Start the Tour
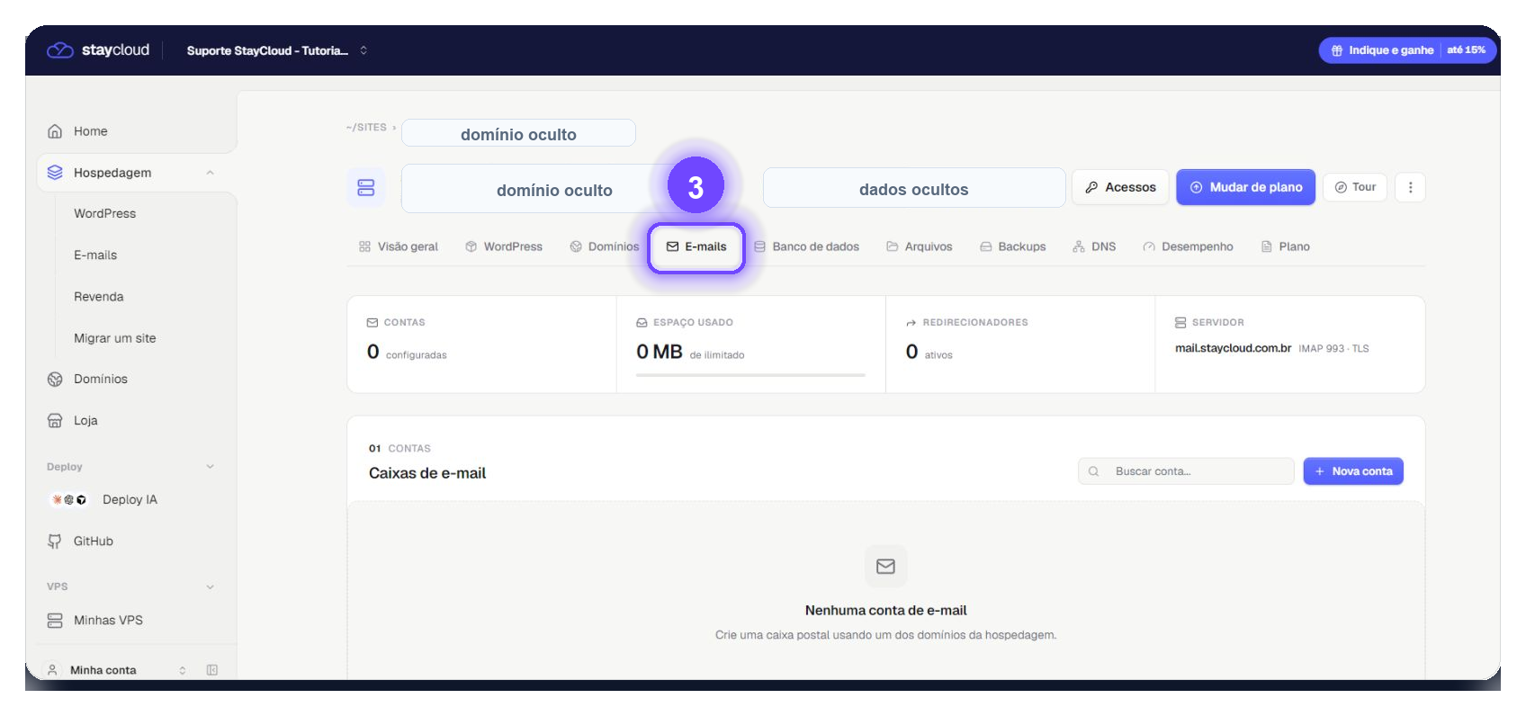The height and width of the screenshot is (716, 1526). coord(1355,187)
